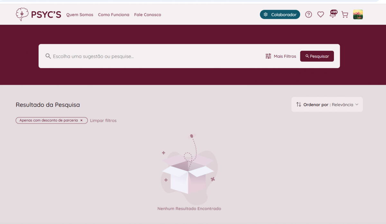Remove the 'Apenas com desconto de parceria' filter chip
Viewport: 386px width, 224px height.
[81, 120]
